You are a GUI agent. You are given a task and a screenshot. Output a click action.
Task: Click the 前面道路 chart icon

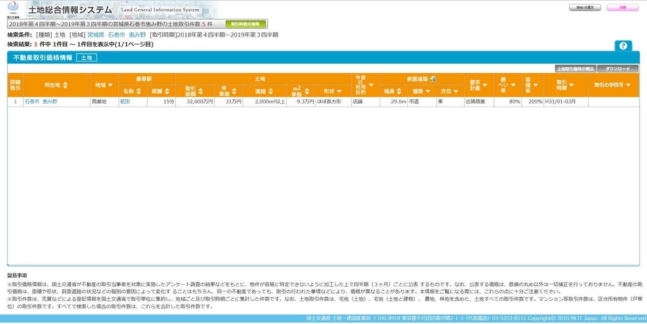click(433, 79)
